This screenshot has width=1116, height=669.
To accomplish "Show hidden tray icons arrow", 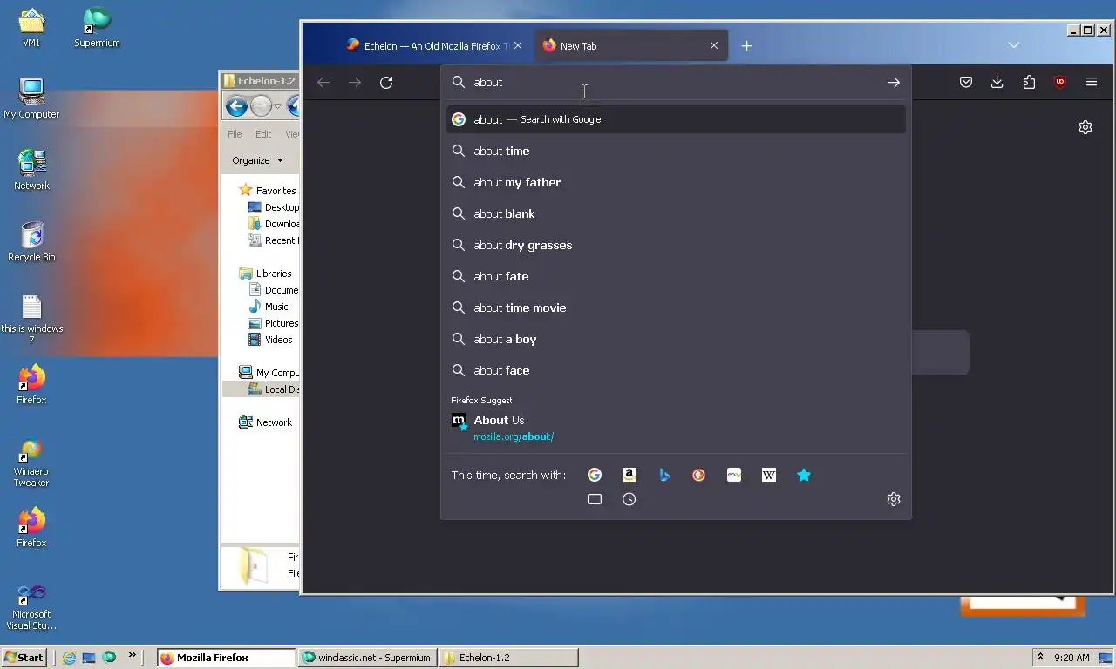I will pos(1040,658).
